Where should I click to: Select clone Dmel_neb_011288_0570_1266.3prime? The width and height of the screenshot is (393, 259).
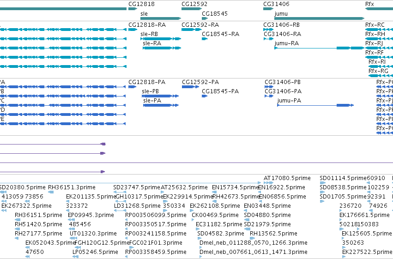click(254, 243)
